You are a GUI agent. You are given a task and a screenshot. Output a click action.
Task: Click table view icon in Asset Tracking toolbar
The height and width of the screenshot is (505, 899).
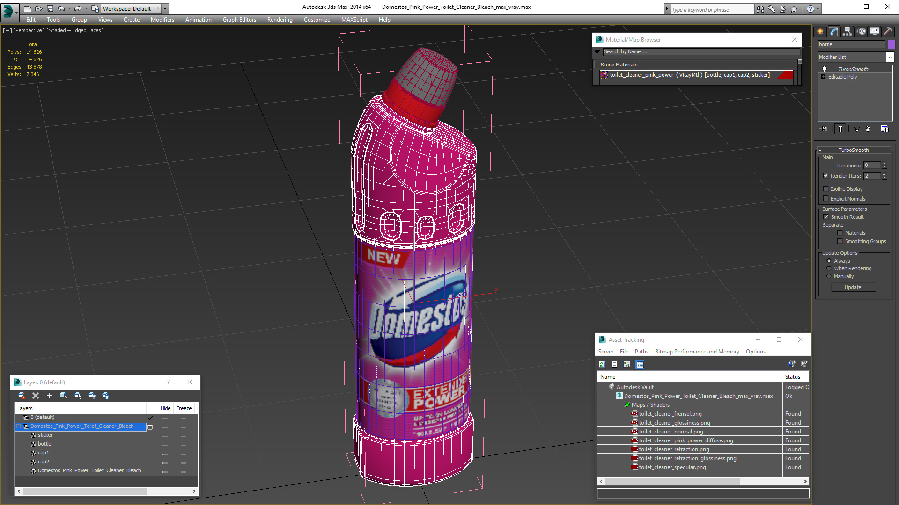coord(640,364)
